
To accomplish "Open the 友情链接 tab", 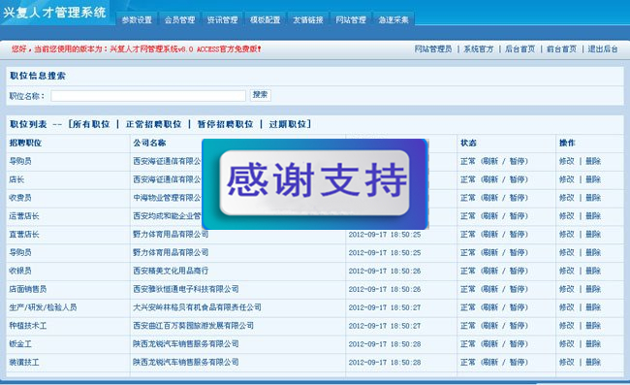I will 308,19.
